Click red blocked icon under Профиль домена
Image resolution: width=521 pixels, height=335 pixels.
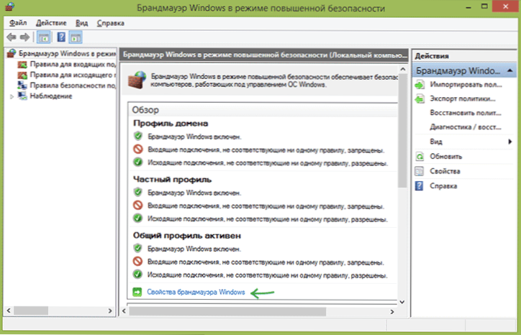click(137, 149)
